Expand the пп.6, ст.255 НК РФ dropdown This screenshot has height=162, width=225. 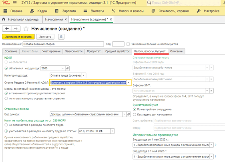[112, 131]
